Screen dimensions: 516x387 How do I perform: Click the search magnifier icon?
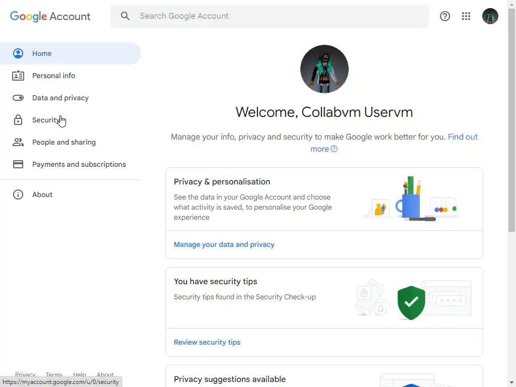(x=125, y=16)
